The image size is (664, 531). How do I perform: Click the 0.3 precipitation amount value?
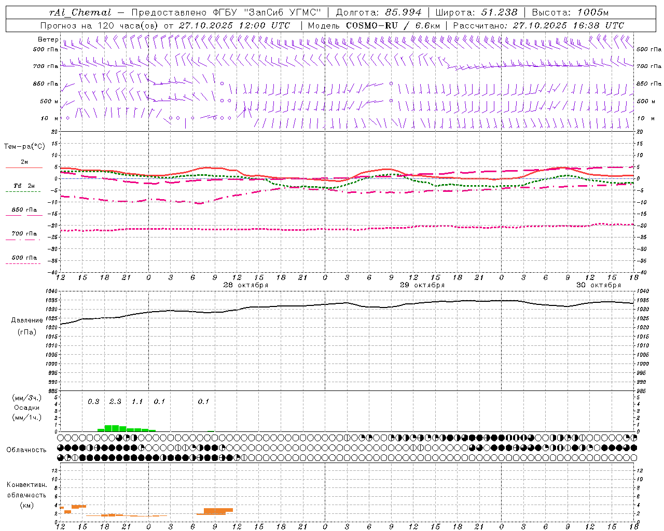pyautogui.click(x=93, y=401)
